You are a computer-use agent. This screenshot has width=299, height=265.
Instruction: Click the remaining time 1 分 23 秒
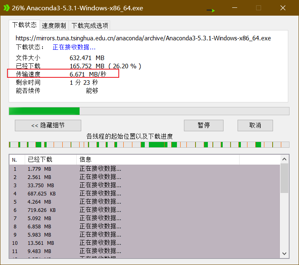[84, 83]
